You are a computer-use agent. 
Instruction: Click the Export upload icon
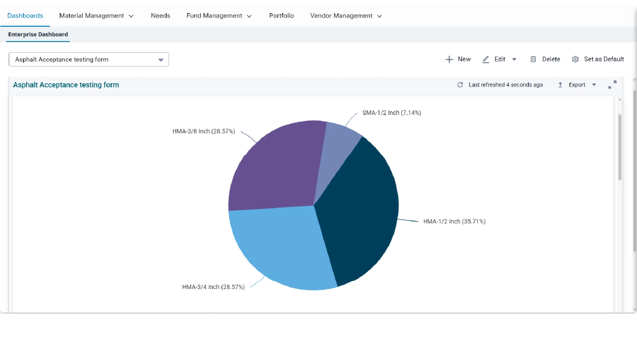click(560, 85)
